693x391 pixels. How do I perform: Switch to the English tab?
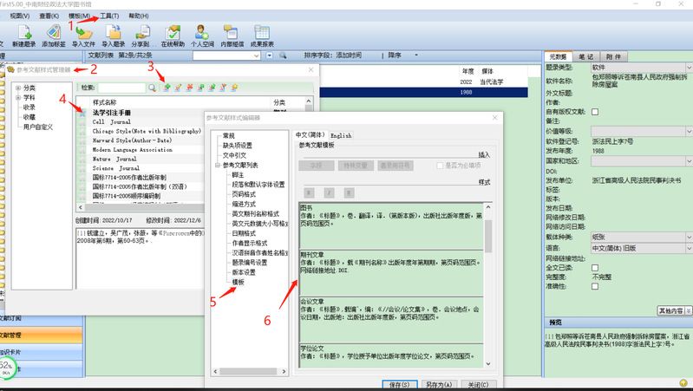[x=341, y=136]
